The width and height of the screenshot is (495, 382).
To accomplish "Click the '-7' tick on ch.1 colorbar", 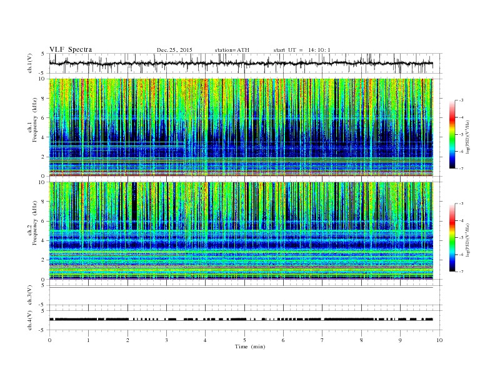I will tap(461, 169).
